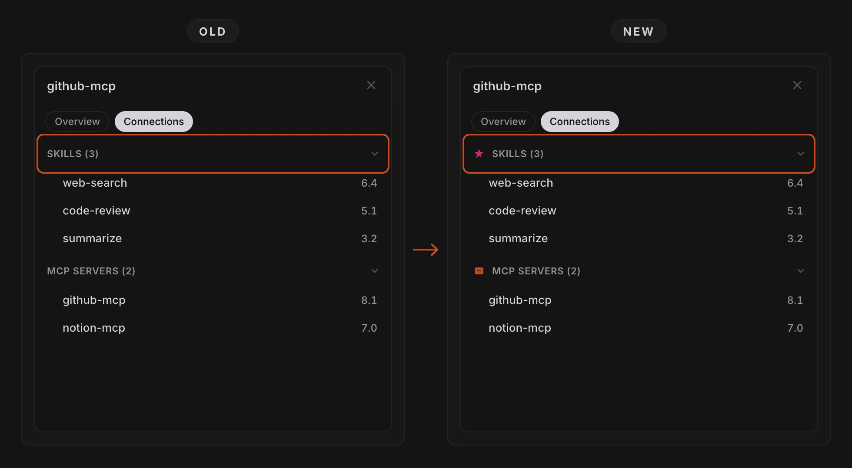
Task: Open summarize skill in the NEW panel
Action: point(639,238)
